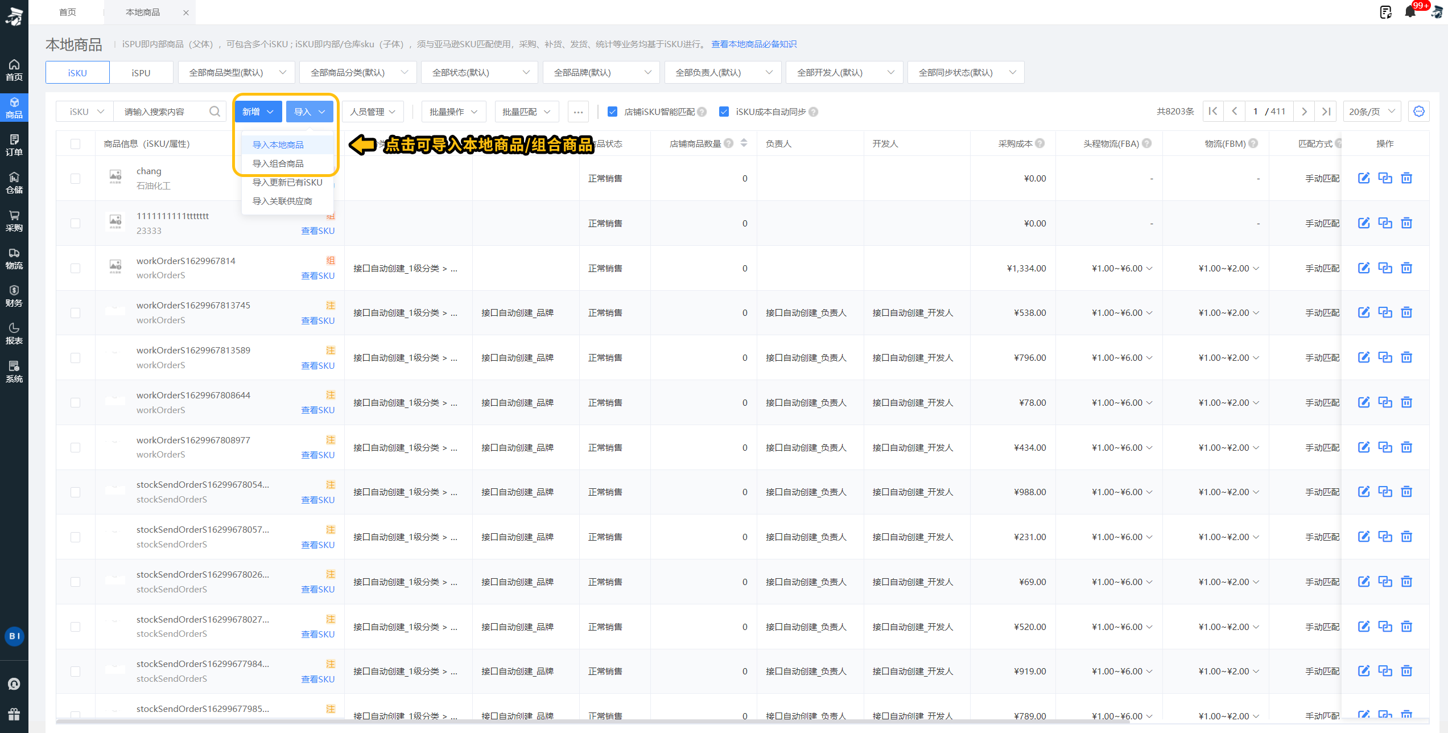
Task: Open 批量匹配 button menu
Action: click(x=527, y=112)
